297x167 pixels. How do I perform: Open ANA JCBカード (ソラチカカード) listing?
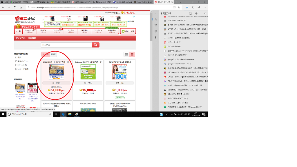(x=57, y=80)
